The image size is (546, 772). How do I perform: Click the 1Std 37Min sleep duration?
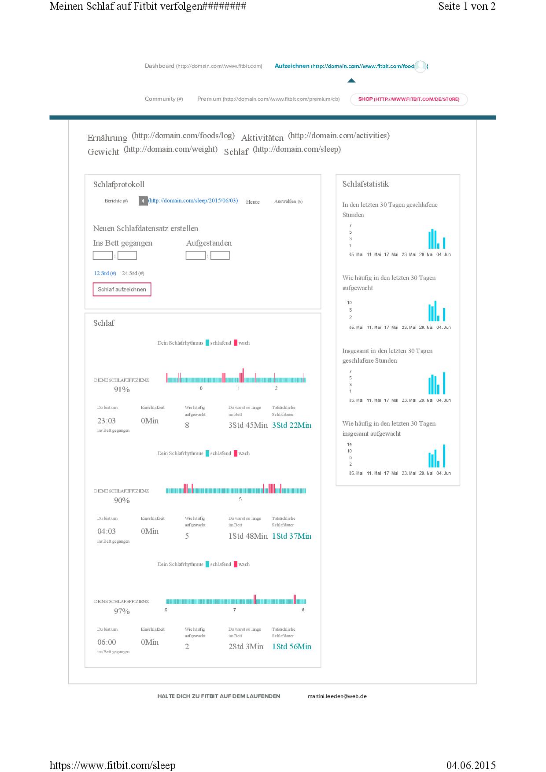pyautogui.click(x=291, y=536)
